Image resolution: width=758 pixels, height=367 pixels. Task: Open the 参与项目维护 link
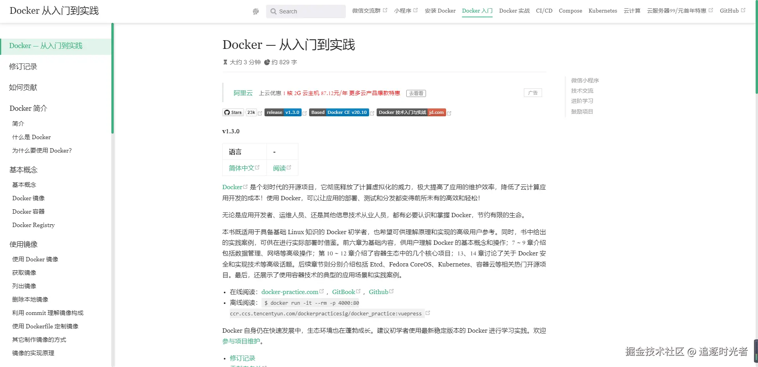click(241, 341)
